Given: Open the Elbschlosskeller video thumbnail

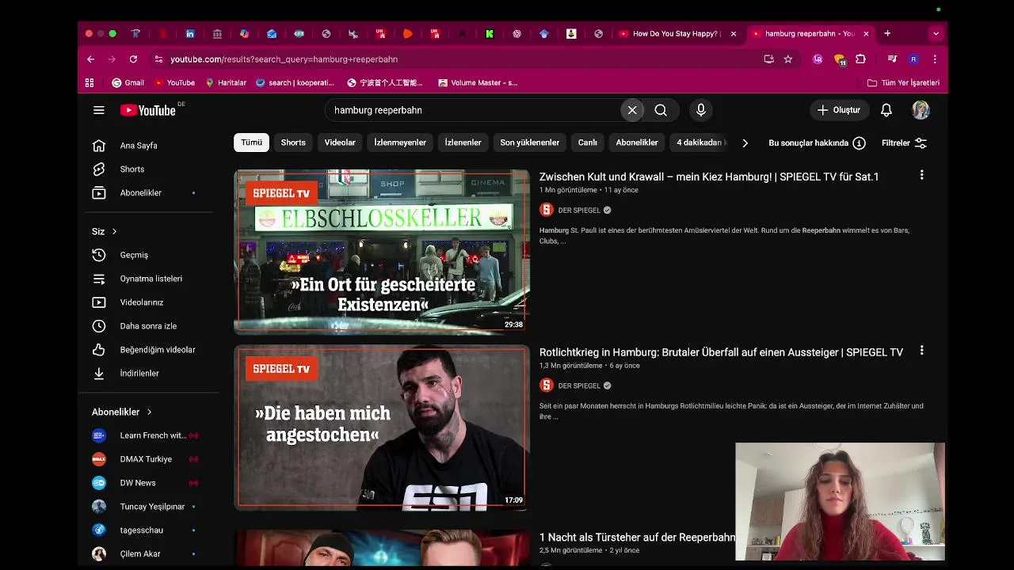Looking at the screenshot, I should click(382, 251).
